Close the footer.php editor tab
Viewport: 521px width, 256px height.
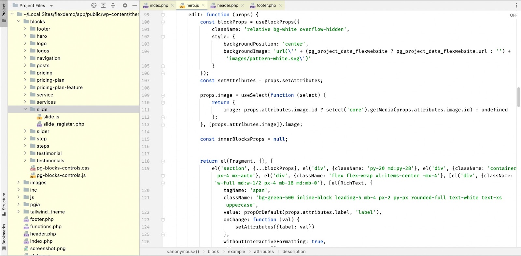tap(280, 5)
